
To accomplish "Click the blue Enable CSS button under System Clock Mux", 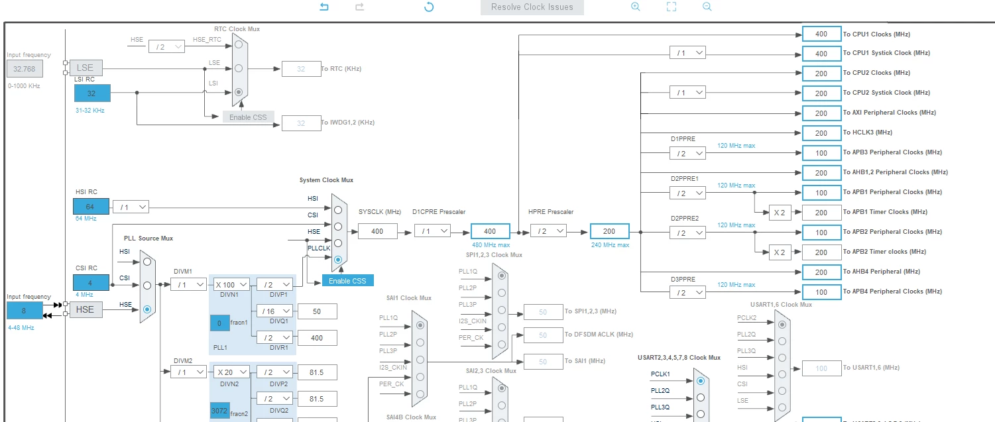I will pos(348,281).
